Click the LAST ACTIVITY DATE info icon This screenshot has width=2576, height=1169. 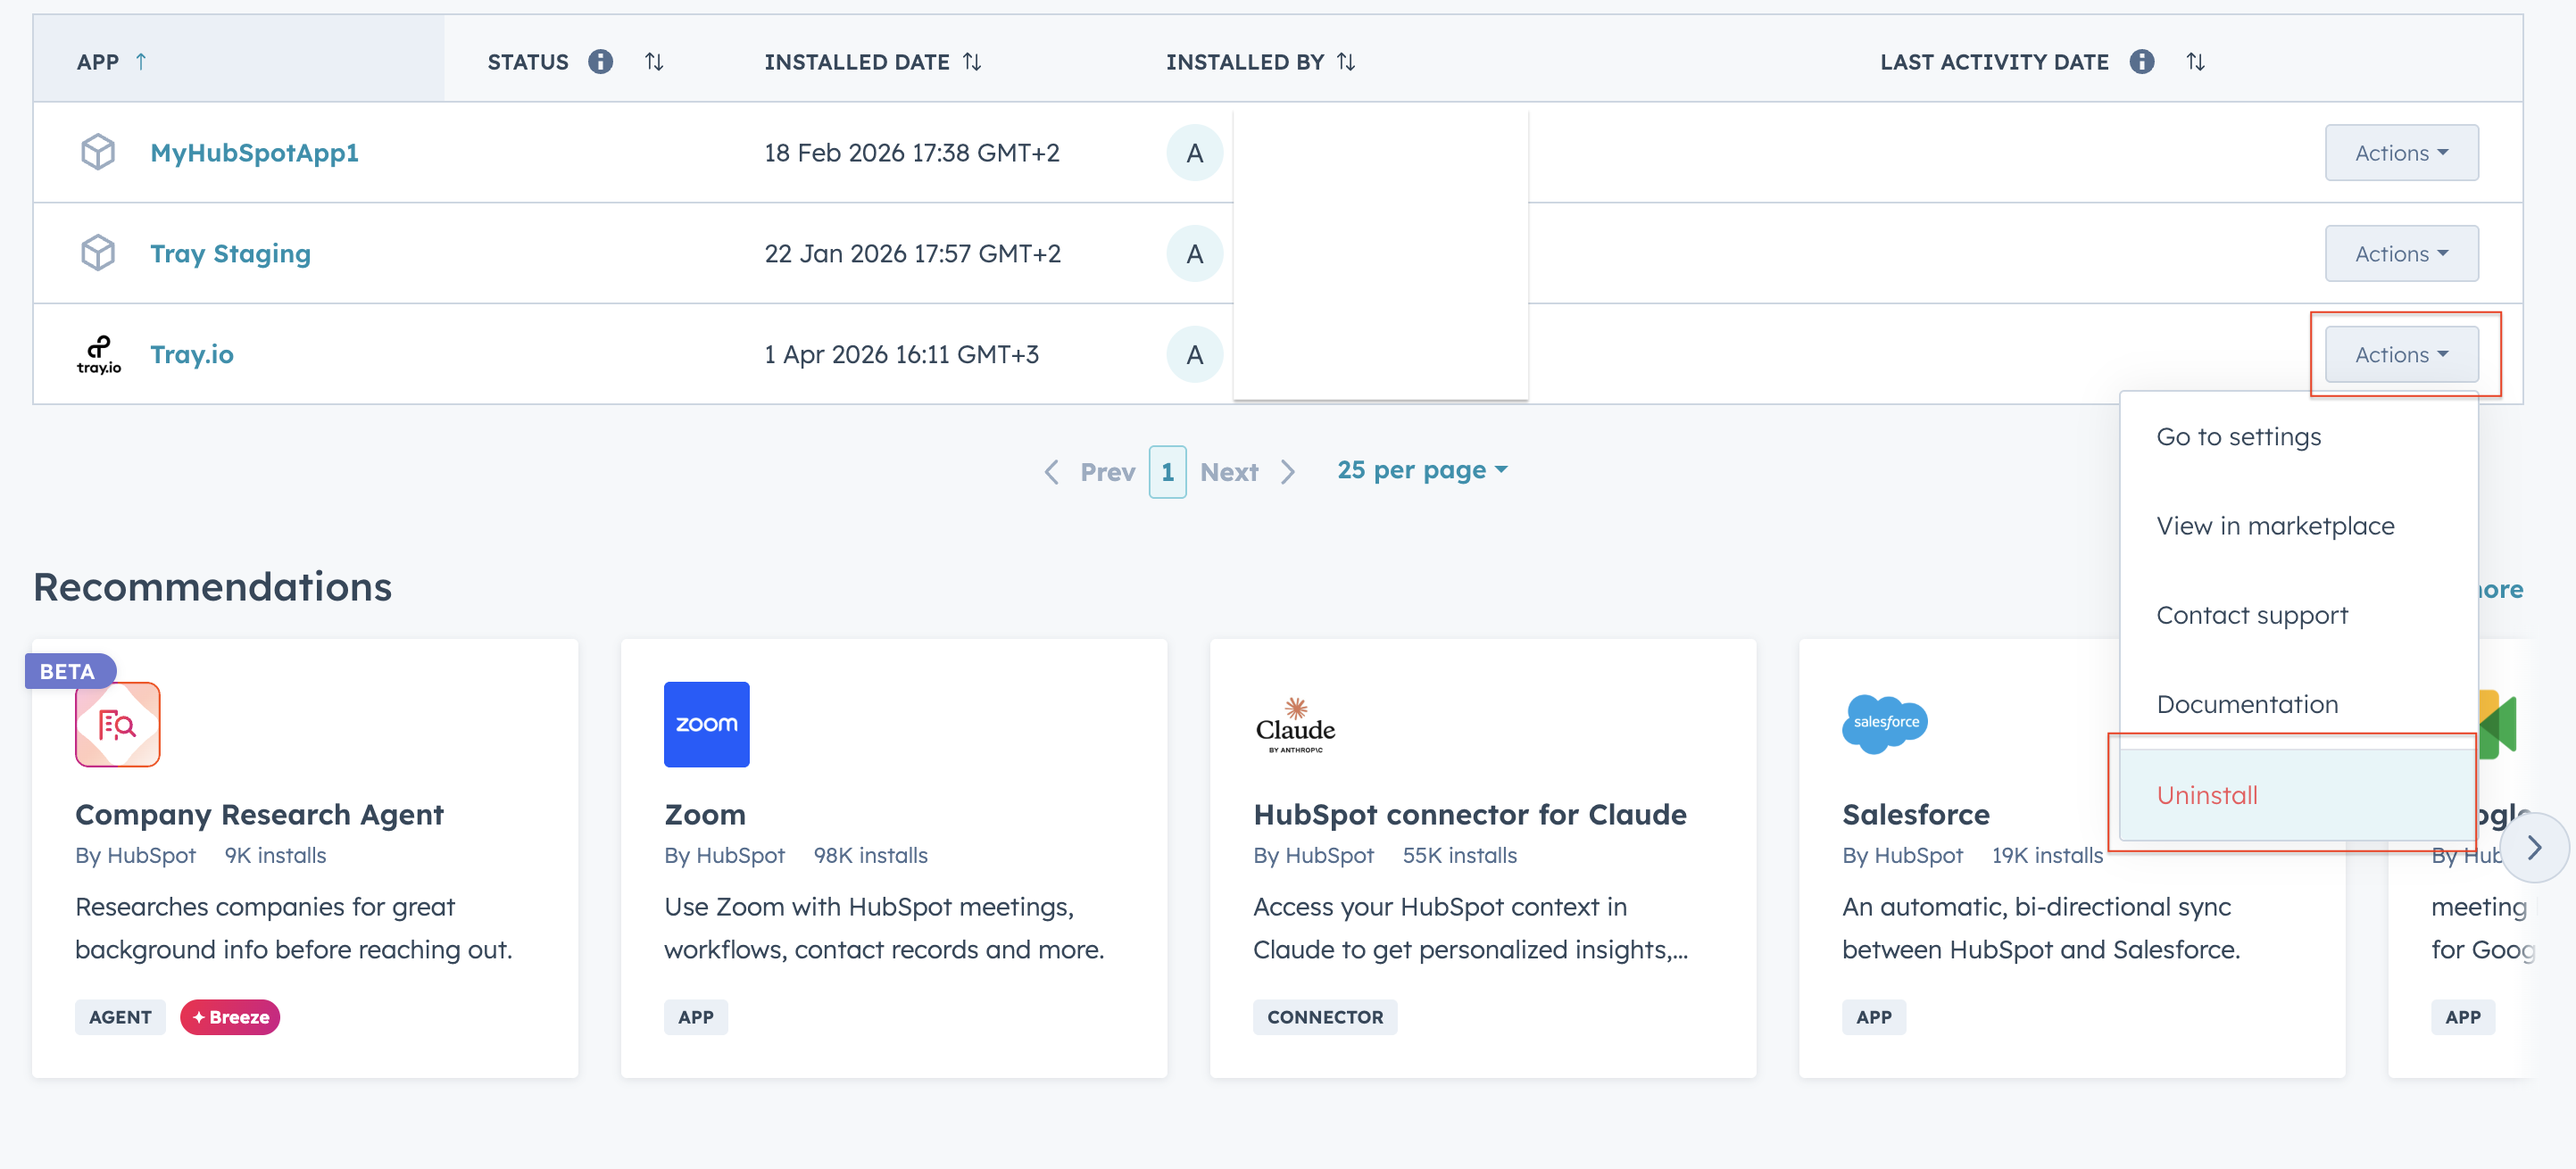(x=2142, y=61)
